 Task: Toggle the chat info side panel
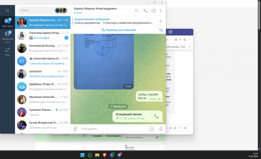(154, 11)
